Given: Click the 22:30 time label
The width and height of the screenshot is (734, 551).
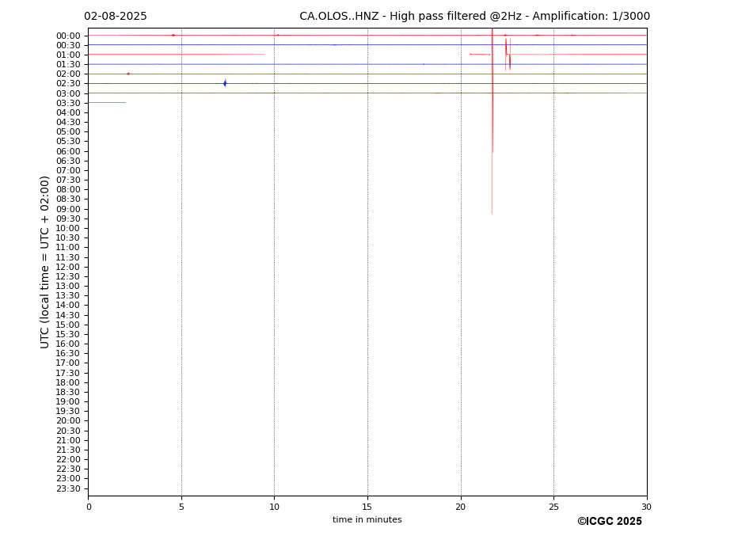Looking at the screenshot, I should pos(68,469).
